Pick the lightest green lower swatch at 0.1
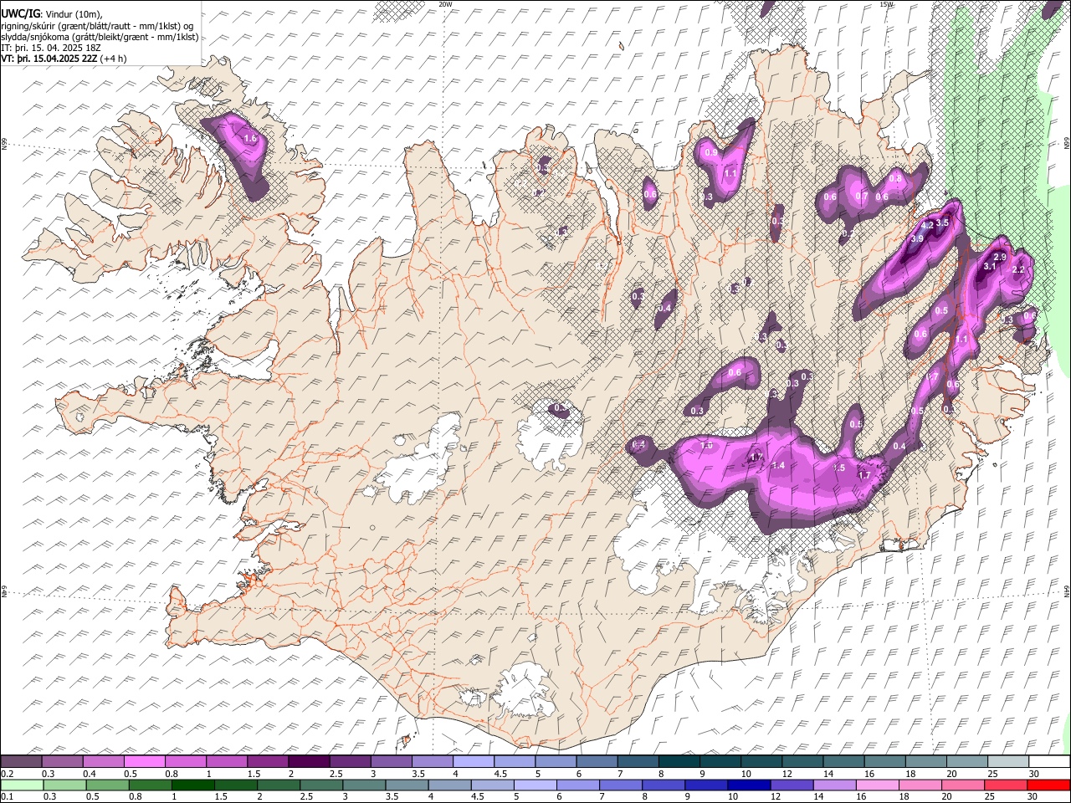This screenshot has height=803, width=1071. point(21,785)
